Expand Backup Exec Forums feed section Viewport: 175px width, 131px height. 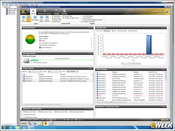(x=23, y=117)
